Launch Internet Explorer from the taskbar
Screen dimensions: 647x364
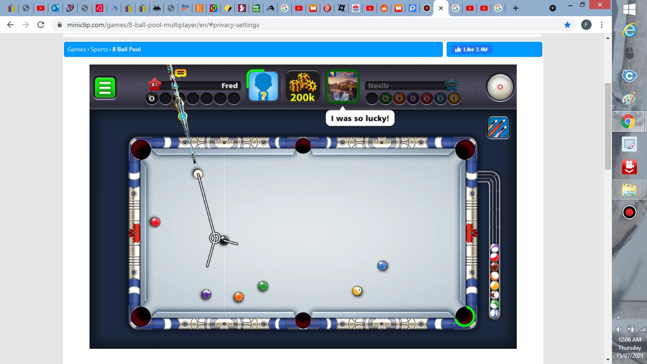pyautogui.click(x=629, y=31)
